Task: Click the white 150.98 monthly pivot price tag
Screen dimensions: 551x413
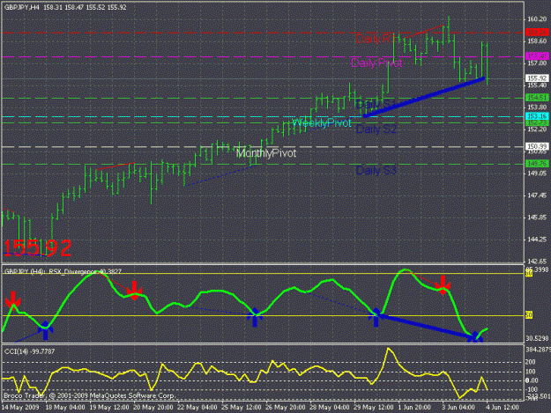Action: point(537,146)
